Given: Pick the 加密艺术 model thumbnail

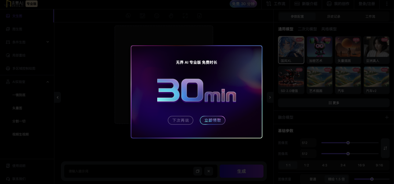Looking at the screenshot, I should click(x=319, y=50).
